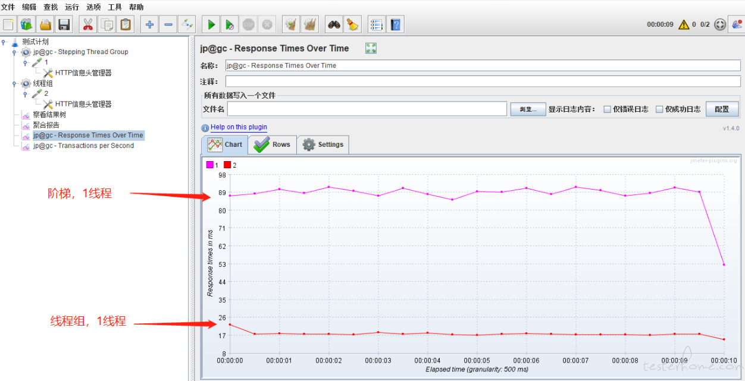Switch to the Settings tab

click(x=323, y=144)
